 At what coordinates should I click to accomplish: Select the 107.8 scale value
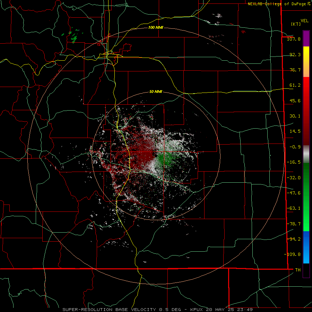pyautogui.click(x=294, y=39)
